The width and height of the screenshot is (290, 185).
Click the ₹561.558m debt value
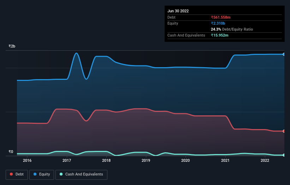[x=221, y=17]
